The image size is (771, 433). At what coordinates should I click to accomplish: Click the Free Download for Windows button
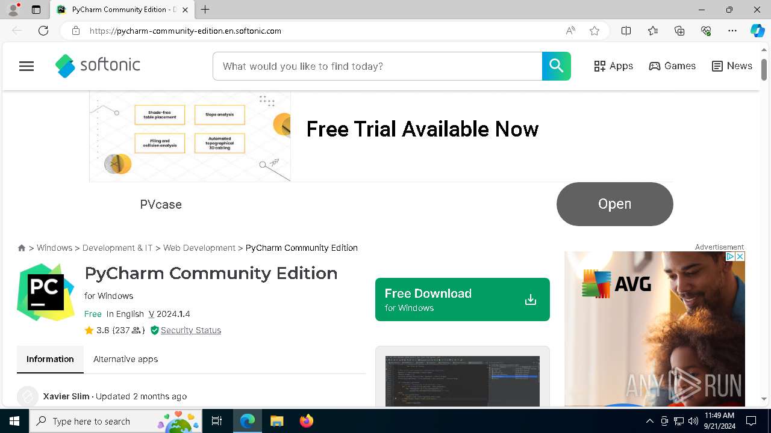[463, 299]
